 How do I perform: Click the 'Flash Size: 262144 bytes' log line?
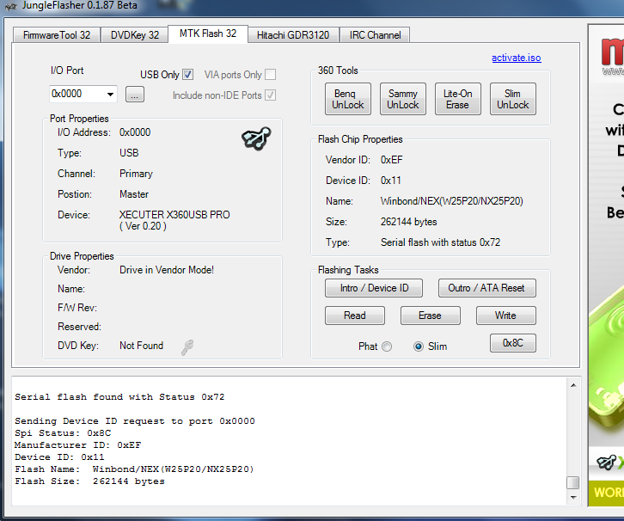(89, 481)
